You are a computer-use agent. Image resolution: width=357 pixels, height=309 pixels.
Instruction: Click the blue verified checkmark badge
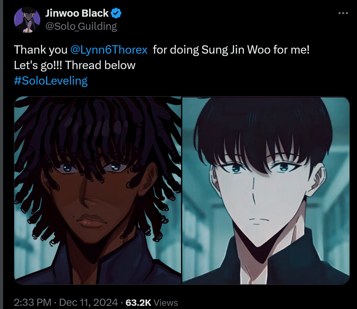point(116,13)
